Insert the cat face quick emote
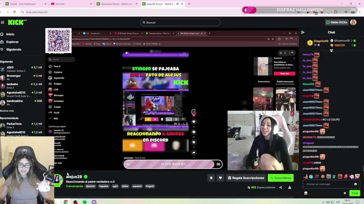 (x=328, y=177)
